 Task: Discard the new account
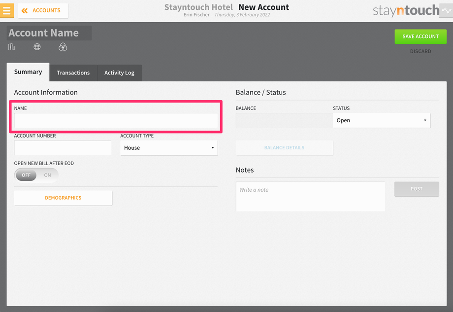421,51
